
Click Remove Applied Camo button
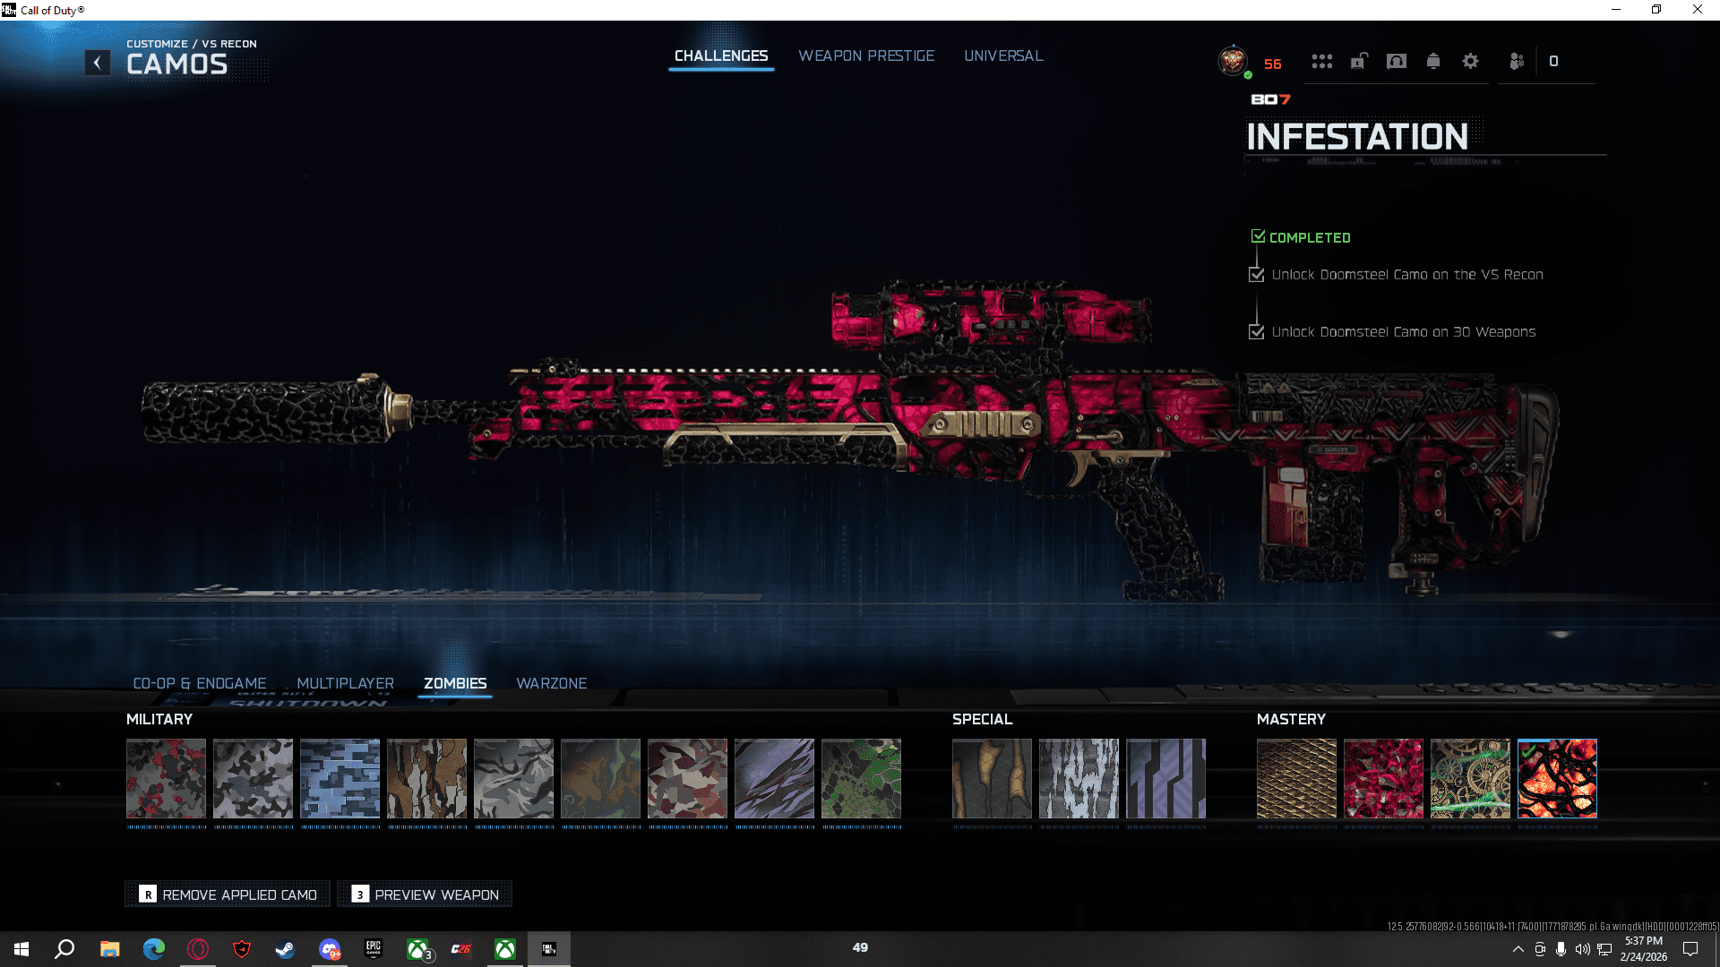[228, 894]
